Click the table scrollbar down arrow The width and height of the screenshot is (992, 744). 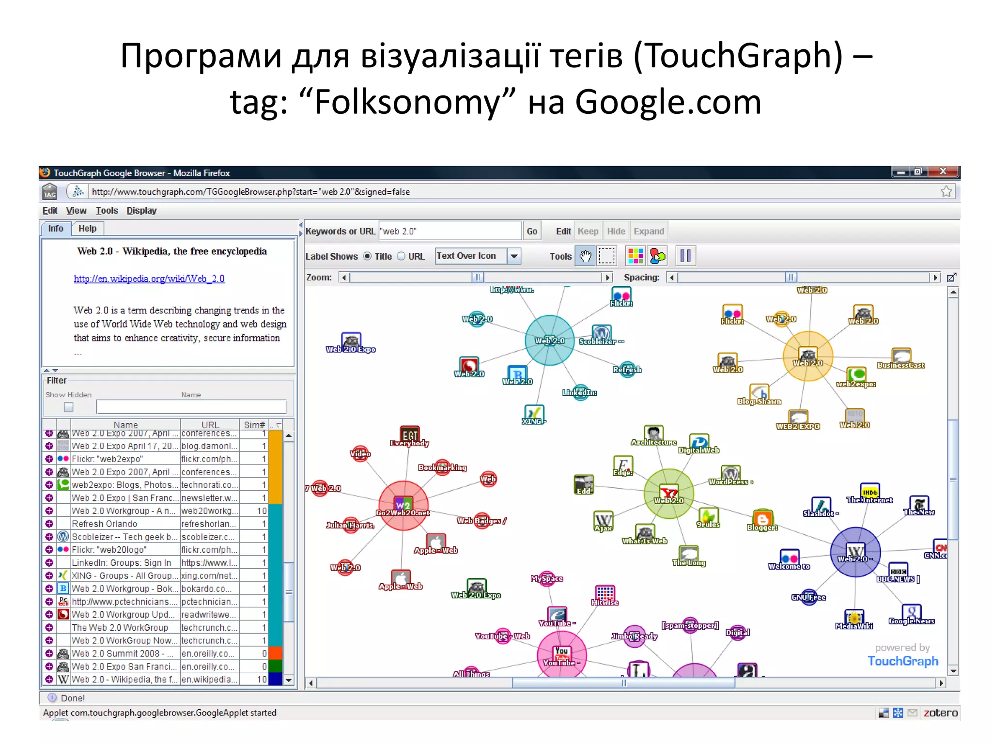pos(289,680)
